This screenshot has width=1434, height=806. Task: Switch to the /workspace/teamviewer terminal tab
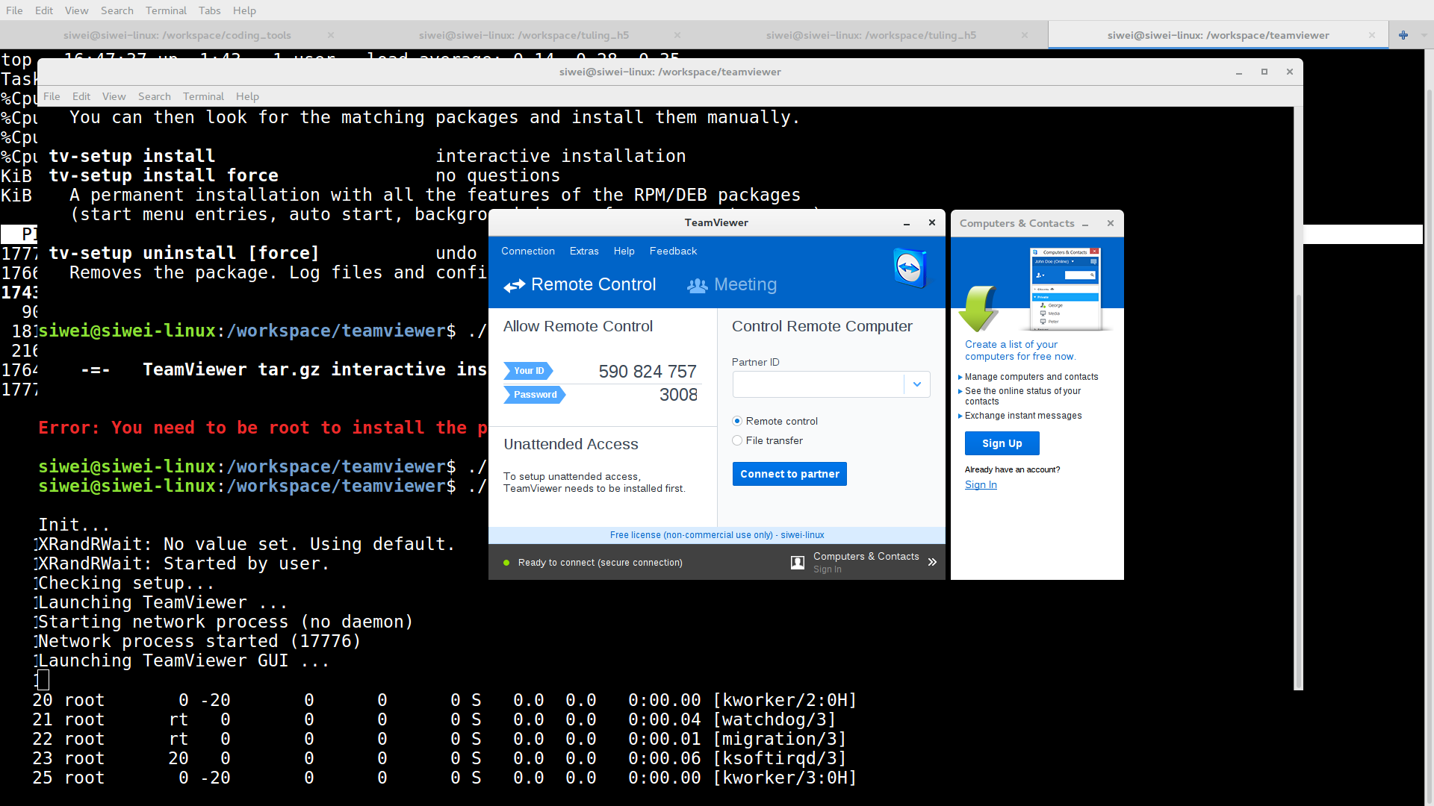[1218, 35]
